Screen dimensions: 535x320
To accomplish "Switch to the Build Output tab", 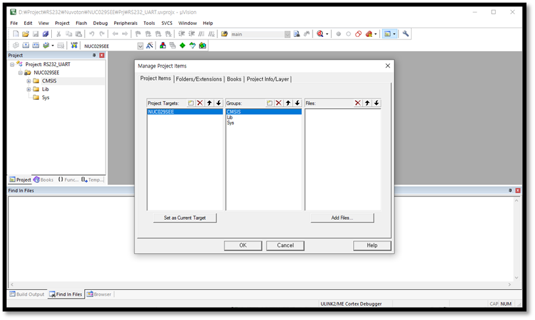I will click(27, 294).
